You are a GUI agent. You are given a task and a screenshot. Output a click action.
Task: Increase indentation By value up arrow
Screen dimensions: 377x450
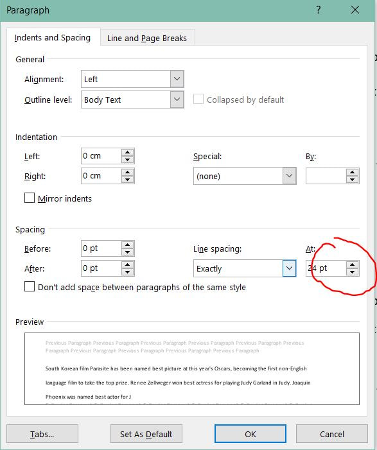353,172
